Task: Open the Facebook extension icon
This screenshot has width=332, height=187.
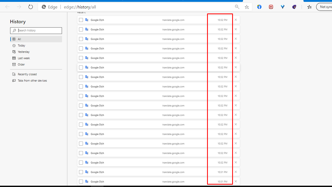Action: (x=259, y=7)
